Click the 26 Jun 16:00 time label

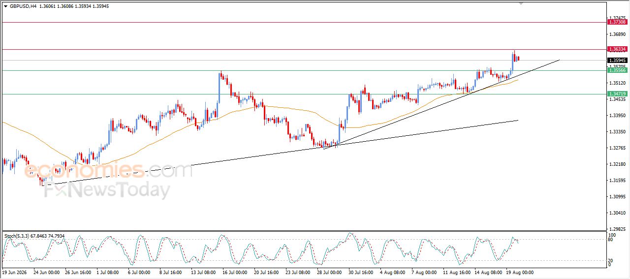[x=78, y=272]
